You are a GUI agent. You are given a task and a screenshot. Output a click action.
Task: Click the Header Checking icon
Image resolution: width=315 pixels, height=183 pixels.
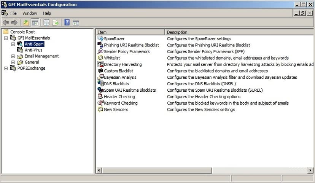[100, 96]
